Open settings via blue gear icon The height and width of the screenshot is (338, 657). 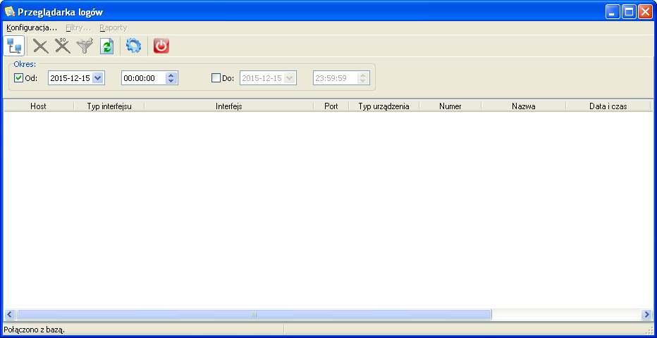[134, 46]
